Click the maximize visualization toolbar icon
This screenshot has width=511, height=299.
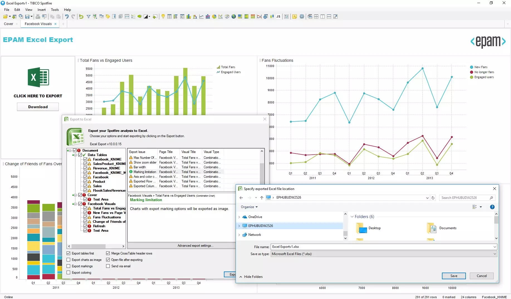click(x=336, y=17)
